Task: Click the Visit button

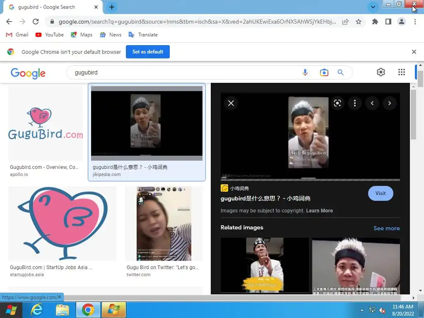Action: click(381, 193)
